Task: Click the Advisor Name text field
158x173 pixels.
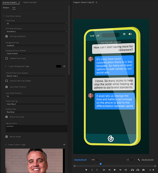Action: coord(37,129)
